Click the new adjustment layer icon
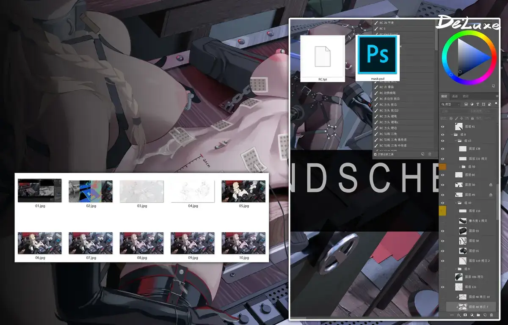 (472, 315)
